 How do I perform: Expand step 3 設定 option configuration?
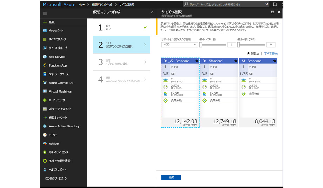point(121,62)
